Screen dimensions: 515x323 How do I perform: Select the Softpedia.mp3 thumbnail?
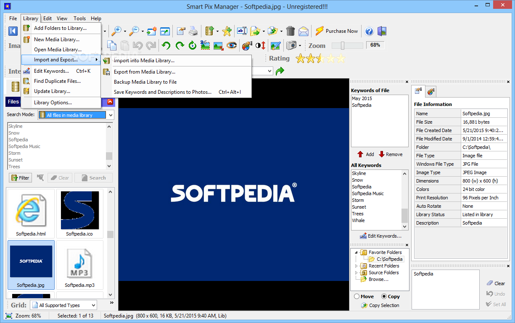[79, 265]
